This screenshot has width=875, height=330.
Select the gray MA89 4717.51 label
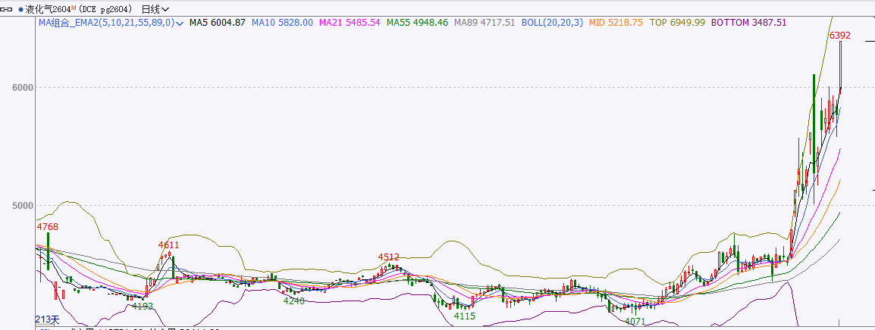click(x=484, y=23)
